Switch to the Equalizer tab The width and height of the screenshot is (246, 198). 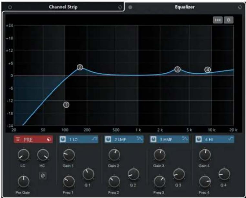[x=185, y=7]
